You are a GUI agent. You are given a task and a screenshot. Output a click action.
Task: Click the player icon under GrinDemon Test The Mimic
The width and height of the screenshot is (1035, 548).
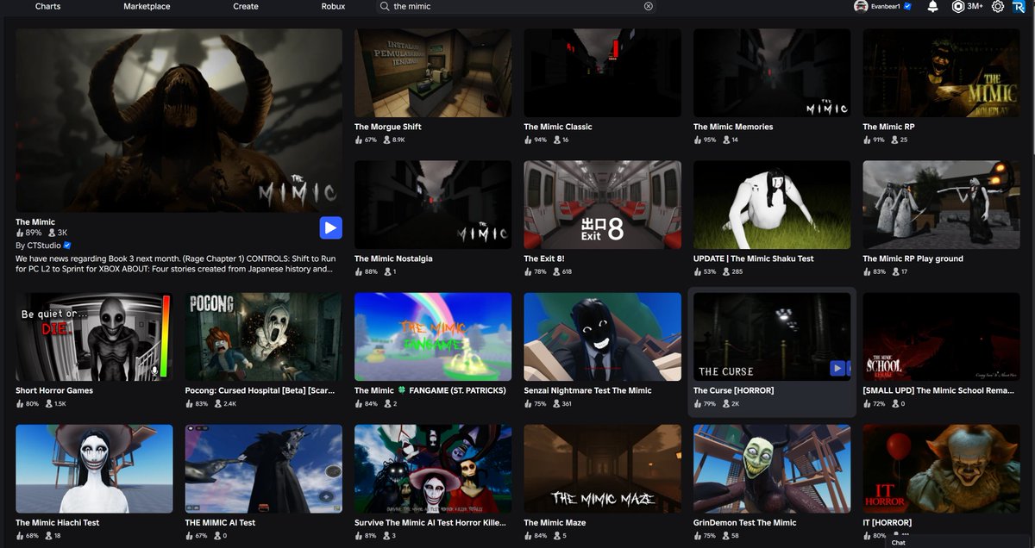(x=727, y=536)
